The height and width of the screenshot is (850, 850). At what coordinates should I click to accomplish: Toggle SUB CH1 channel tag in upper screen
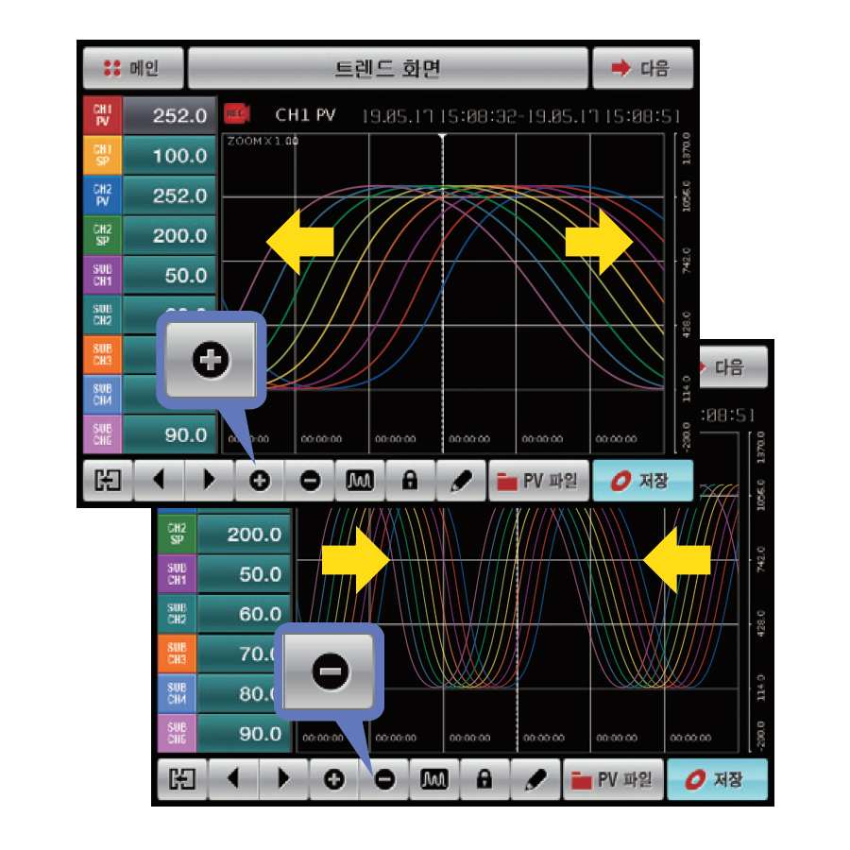coord(102,275)
